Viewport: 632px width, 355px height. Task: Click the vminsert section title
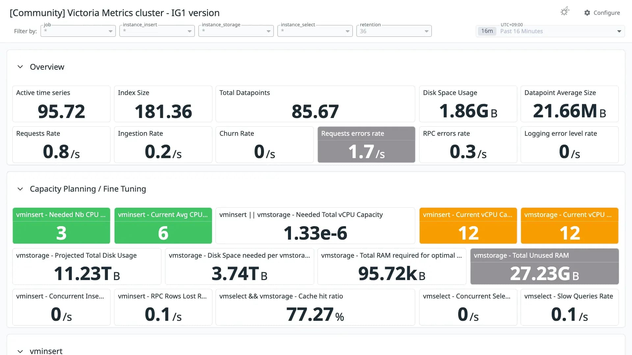click(x=46, y=351)
